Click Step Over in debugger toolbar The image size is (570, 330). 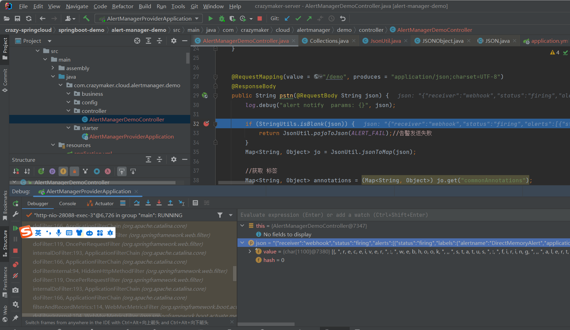pyautogui.click(x=137, y=203)
